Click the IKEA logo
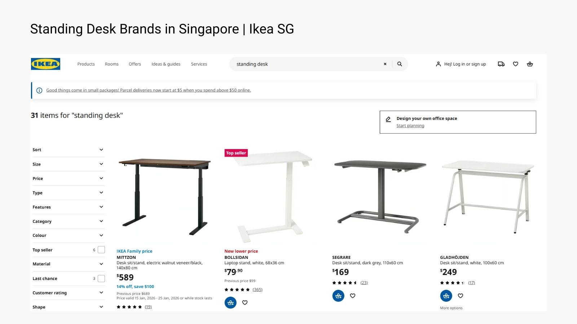 45,64
